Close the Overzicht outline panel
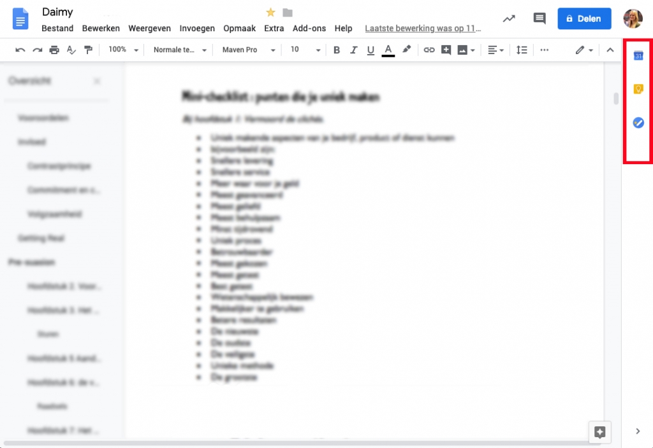 (97, 81)
